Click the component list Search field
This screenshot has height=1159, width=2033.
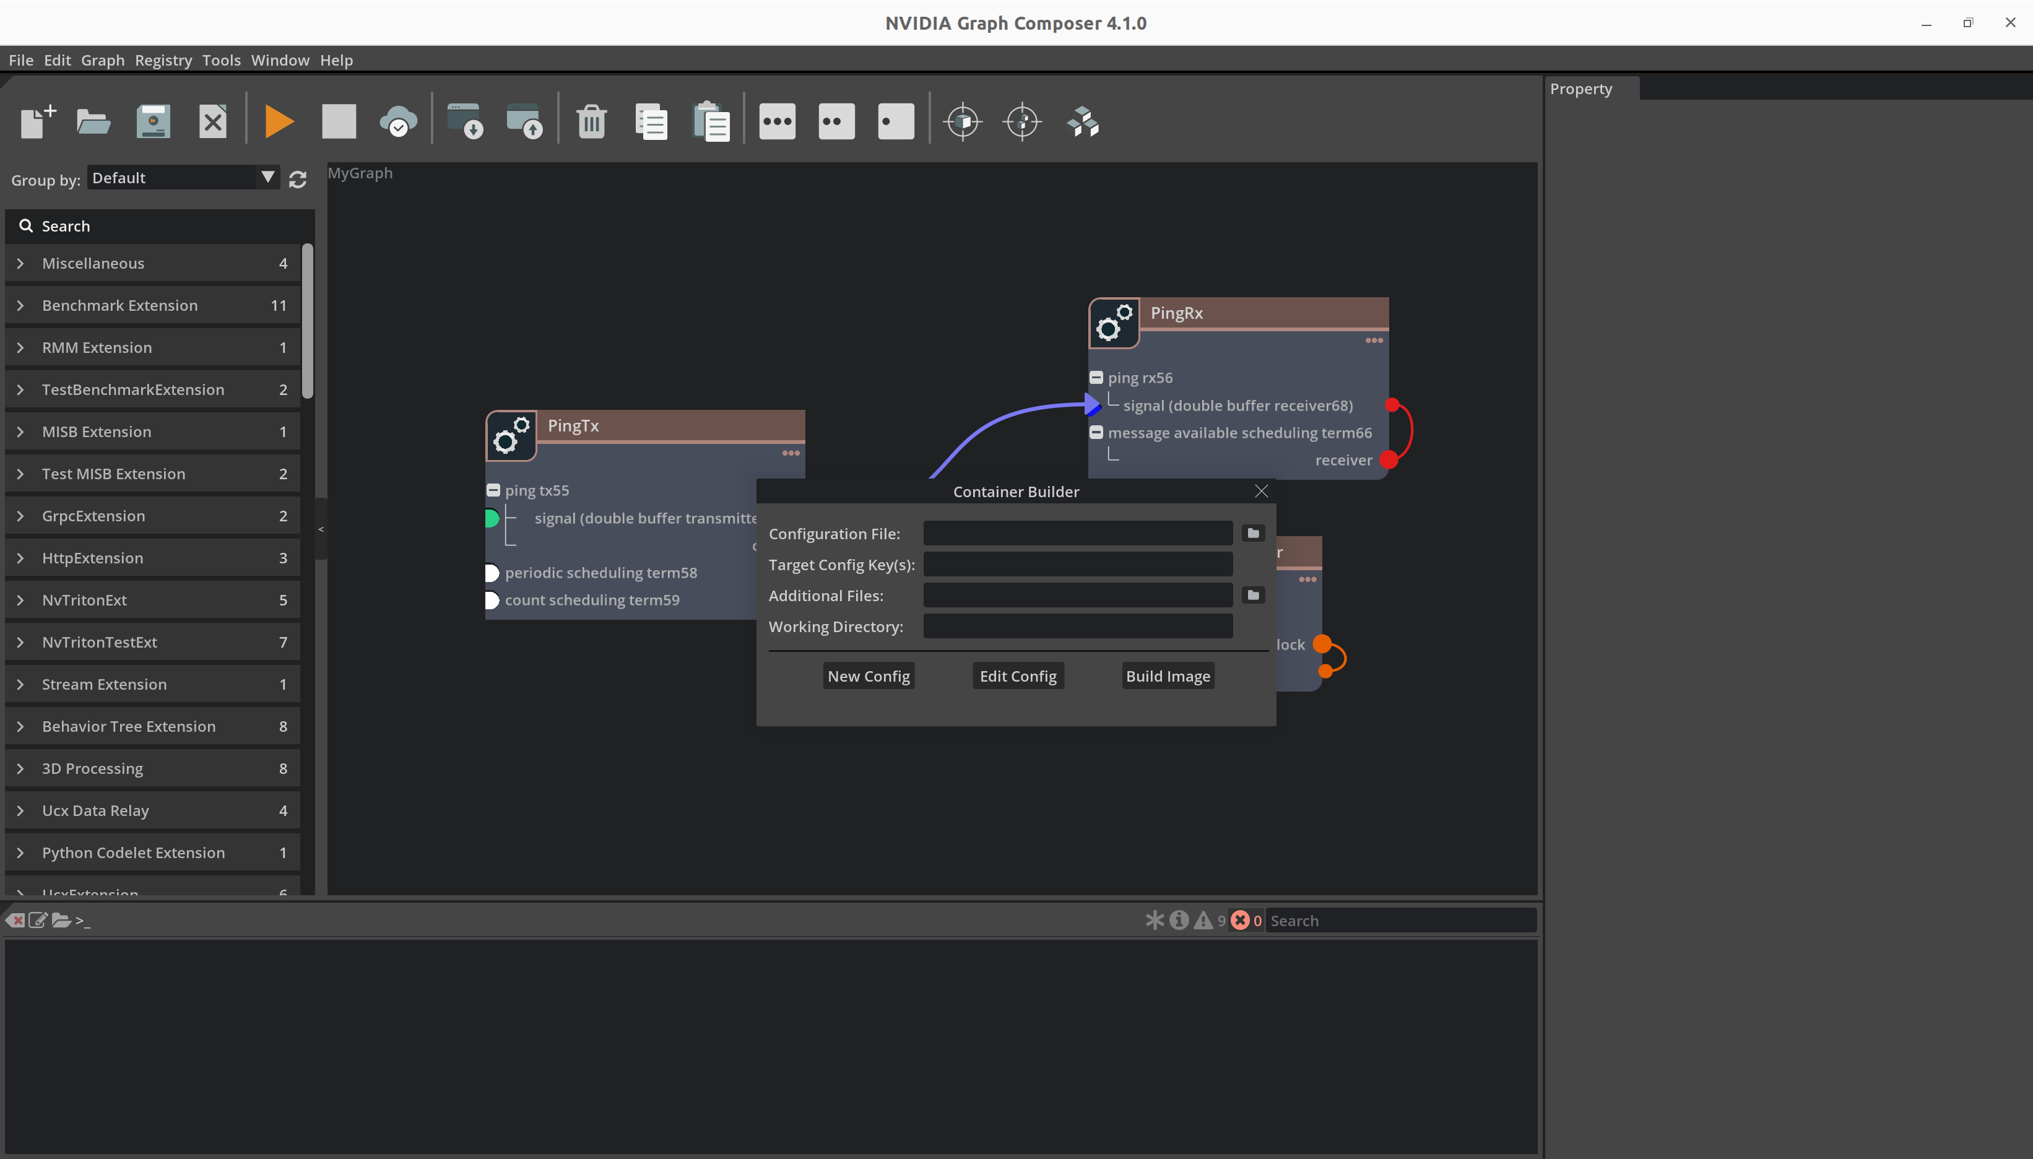(x=160, y=226)
